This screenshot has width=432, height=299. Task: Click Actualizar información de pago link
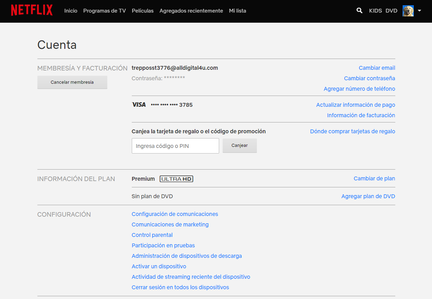(355, 105)
